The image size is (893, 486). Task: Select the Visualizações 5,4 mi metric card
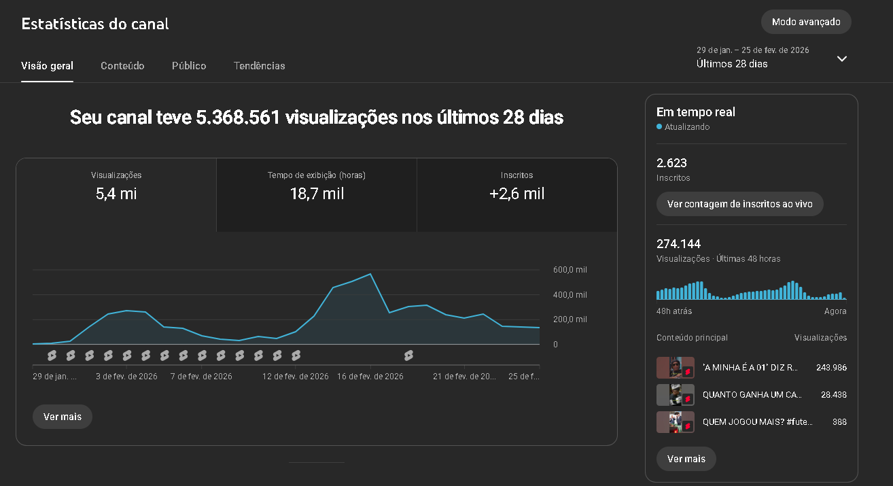point(116,195)
